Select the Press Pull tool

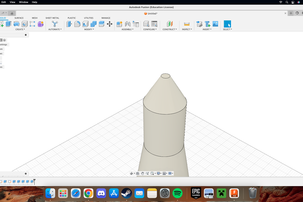pyautogui.click(x=69, y=24)
